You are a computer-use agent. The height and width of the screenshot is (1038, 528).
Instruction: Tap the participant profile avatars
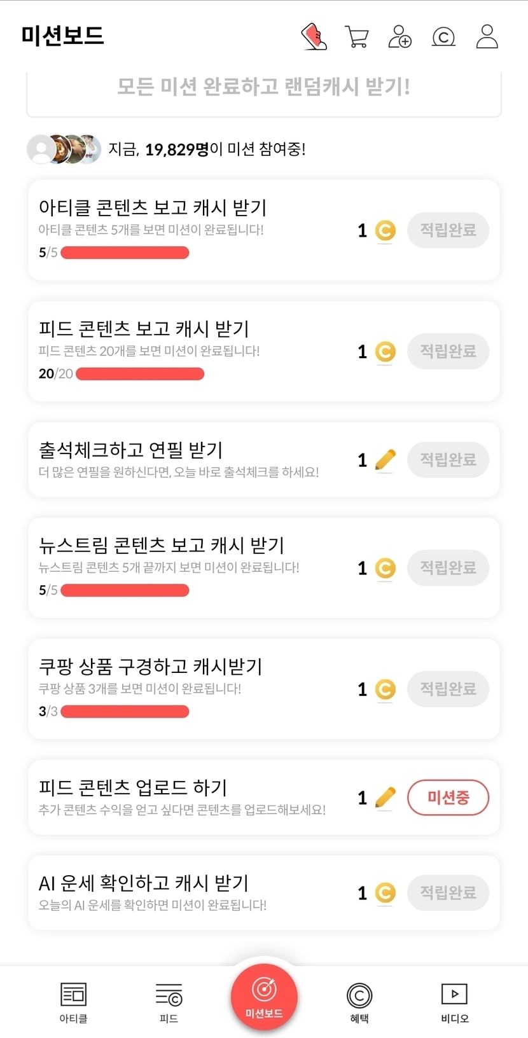point(64,149)
